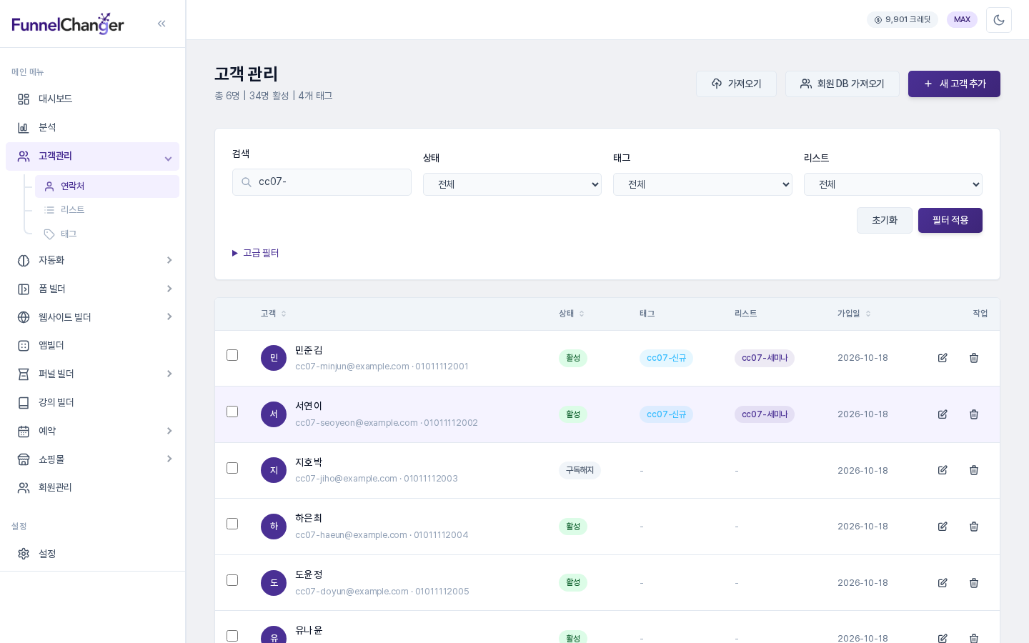Select the 지호 박 row checkbox
The height and width of the screenshot is (643, 1029).
[232, 468]
